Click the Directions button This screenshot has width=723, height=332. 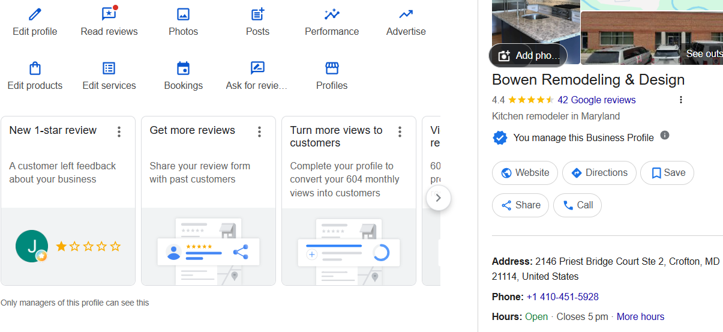(x=599, y=173)
